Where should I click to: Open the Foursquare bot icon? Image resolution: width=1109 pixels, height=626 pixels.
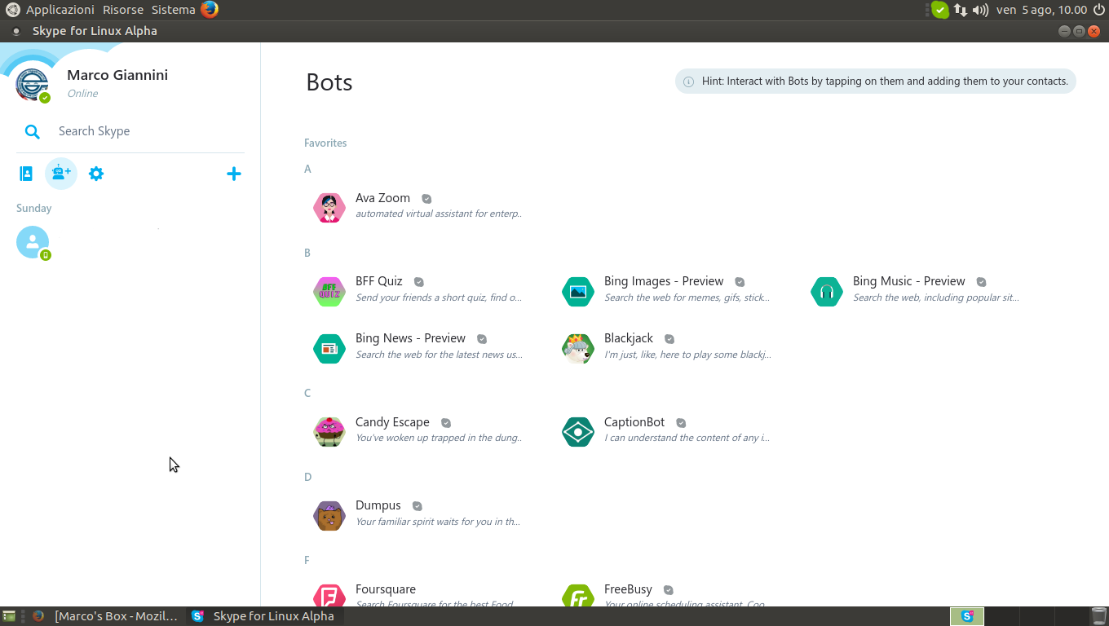[x=329, y=596]
